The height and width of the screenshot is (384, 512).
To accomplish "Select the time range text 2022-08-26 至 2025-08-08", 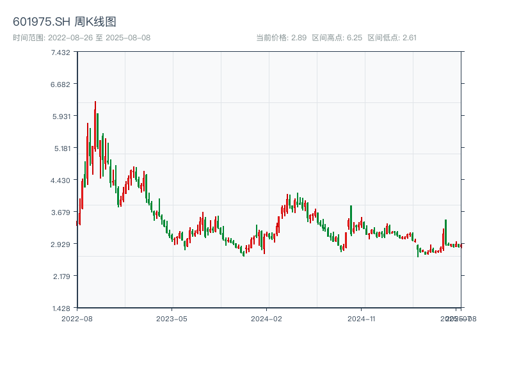I will click(x=99, y=38).
